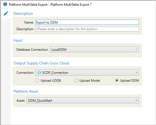Click the Input section heading

[x=18, y=40]
